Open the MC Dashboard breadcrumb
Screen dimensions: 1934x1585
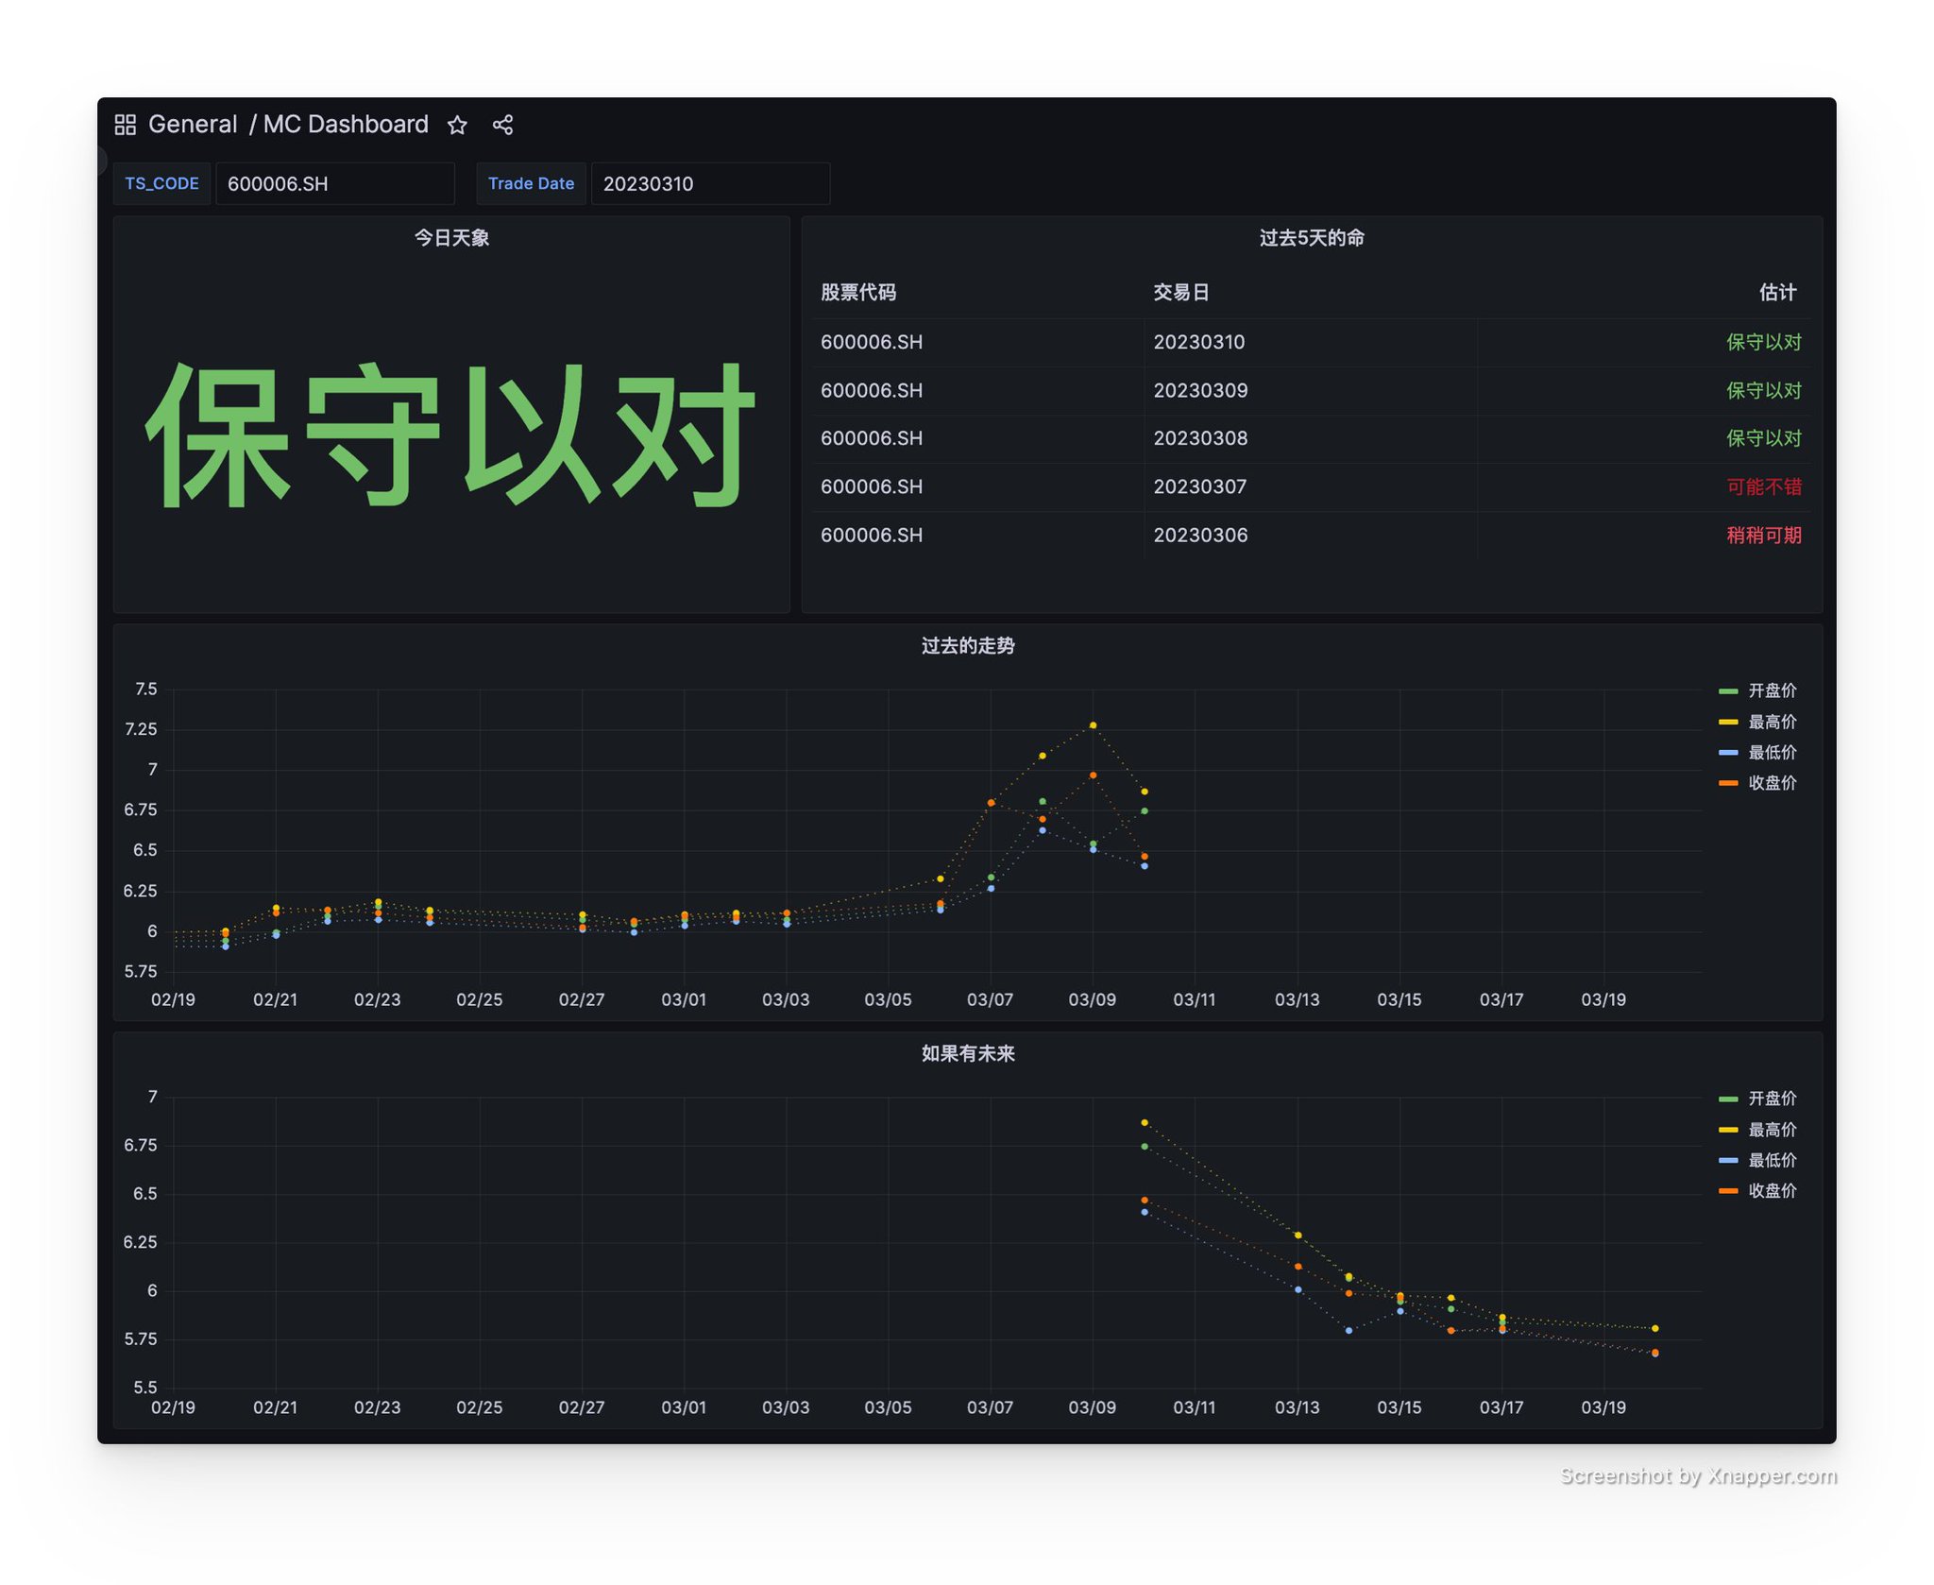tap(346, 125)
